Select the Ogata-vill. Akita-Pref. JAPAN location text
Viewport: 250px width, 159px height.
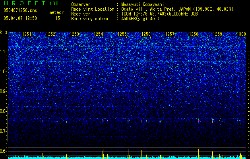(177, 9)
